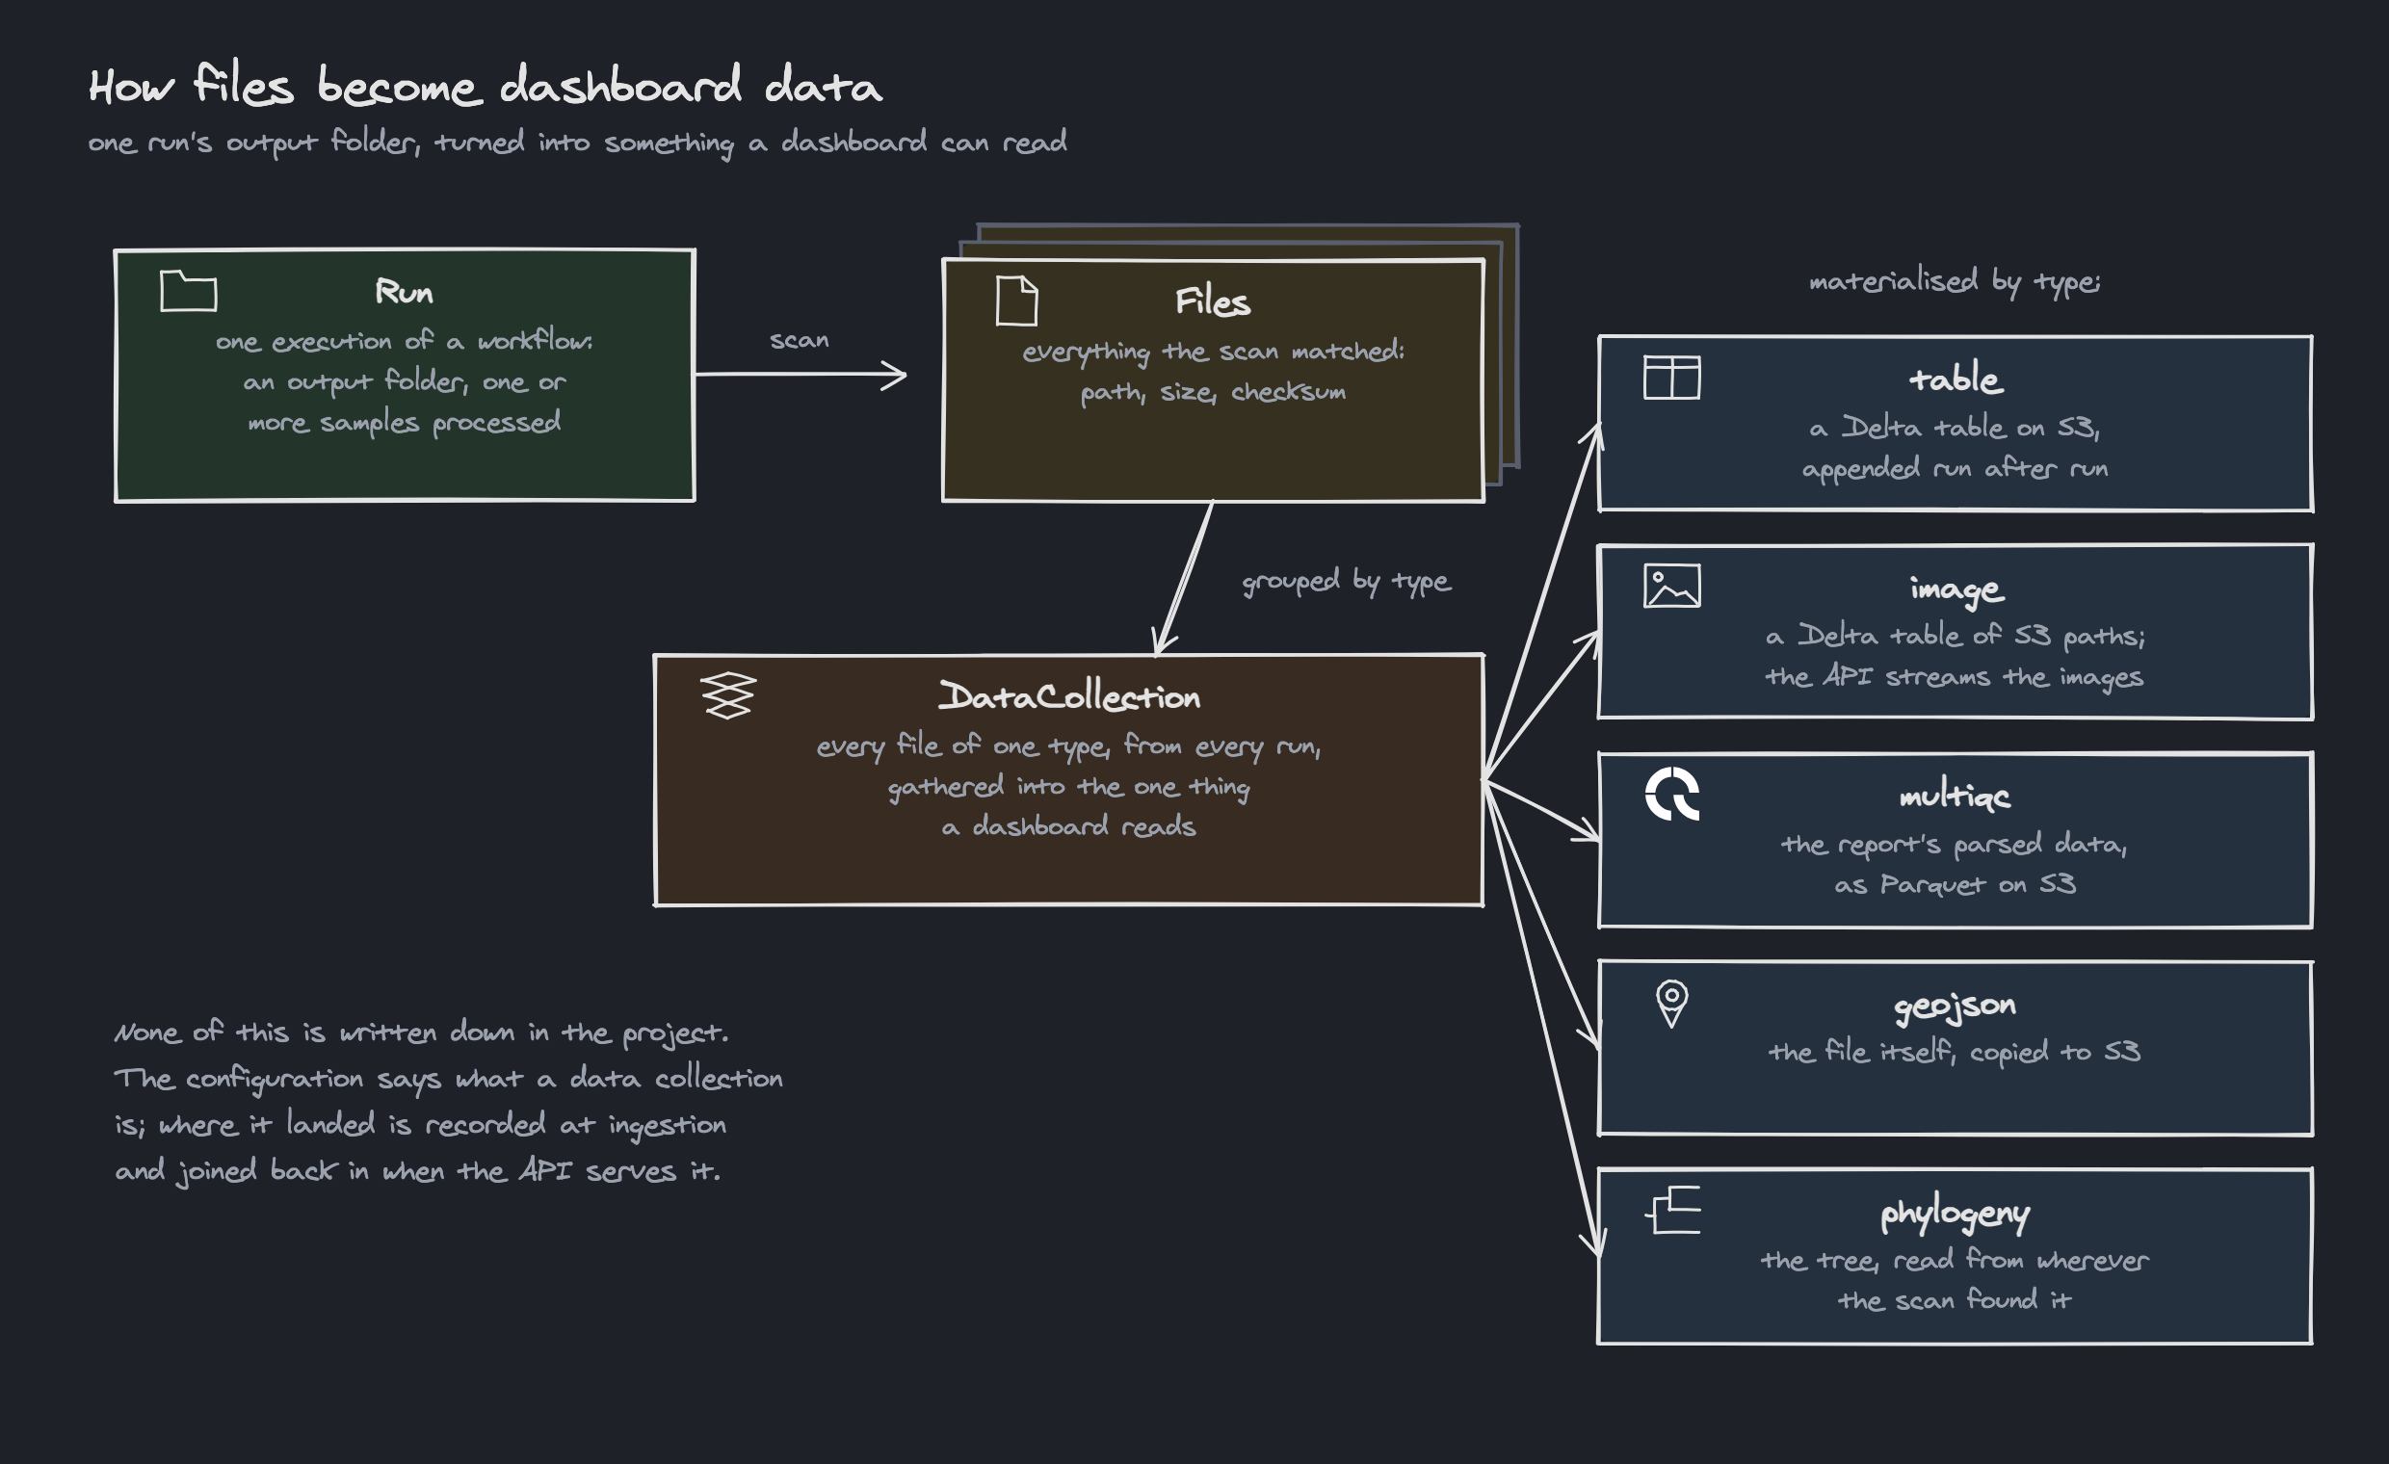
Task: Click 'path, size, checksum' text
Action: (1213, 392)
